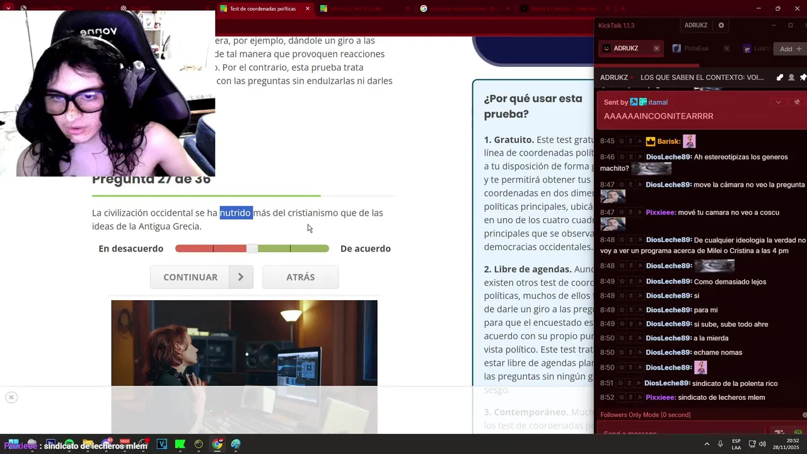Close the Test de coordenadas políticas tab

308,9
